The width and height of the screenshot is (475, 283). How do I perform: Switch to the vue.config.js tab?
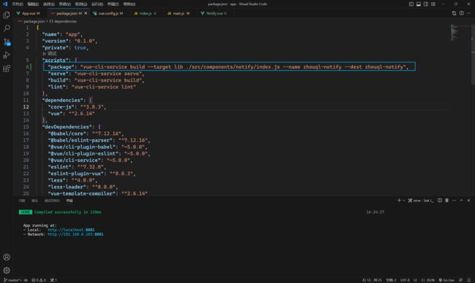(x=108, y=13)
